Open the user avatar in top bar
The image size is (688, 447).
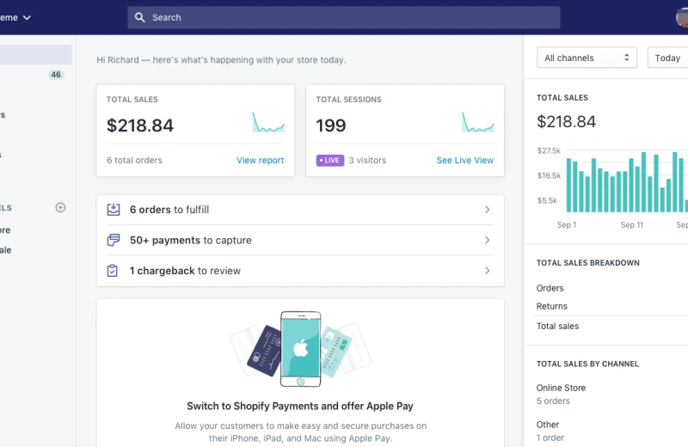(682, 17)
